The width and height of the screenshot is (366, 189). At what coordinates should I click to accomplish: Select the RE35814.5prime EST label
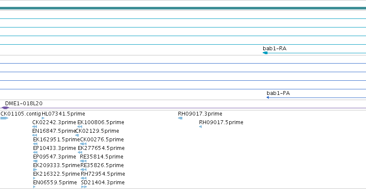[101, 157]
